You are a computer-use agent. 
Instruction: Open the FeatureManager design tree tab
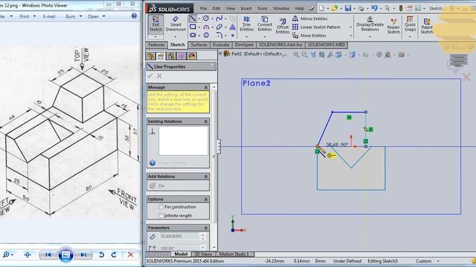click(x=150, y=56)
